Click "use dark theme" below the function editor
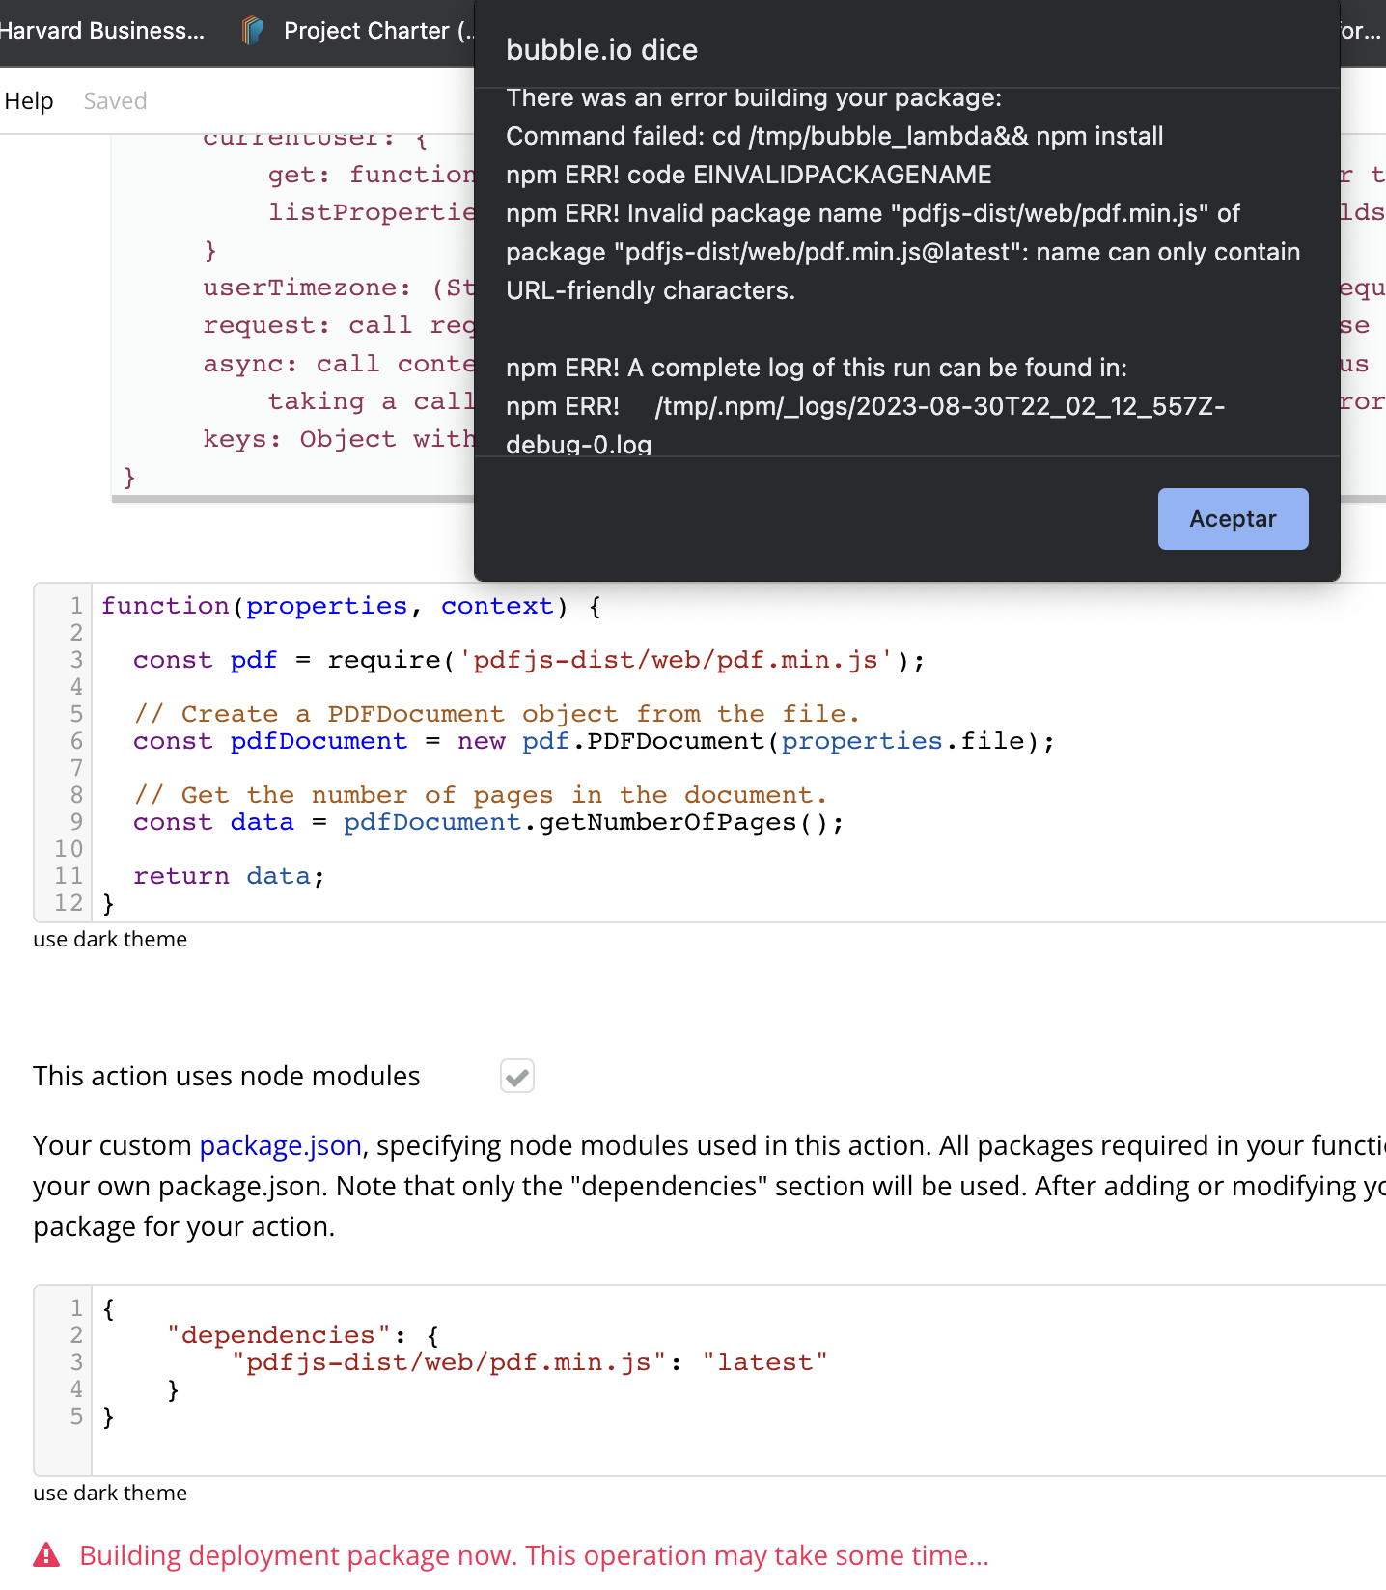The width and height of the screenshot is (1386, 1590). [110, 939]
